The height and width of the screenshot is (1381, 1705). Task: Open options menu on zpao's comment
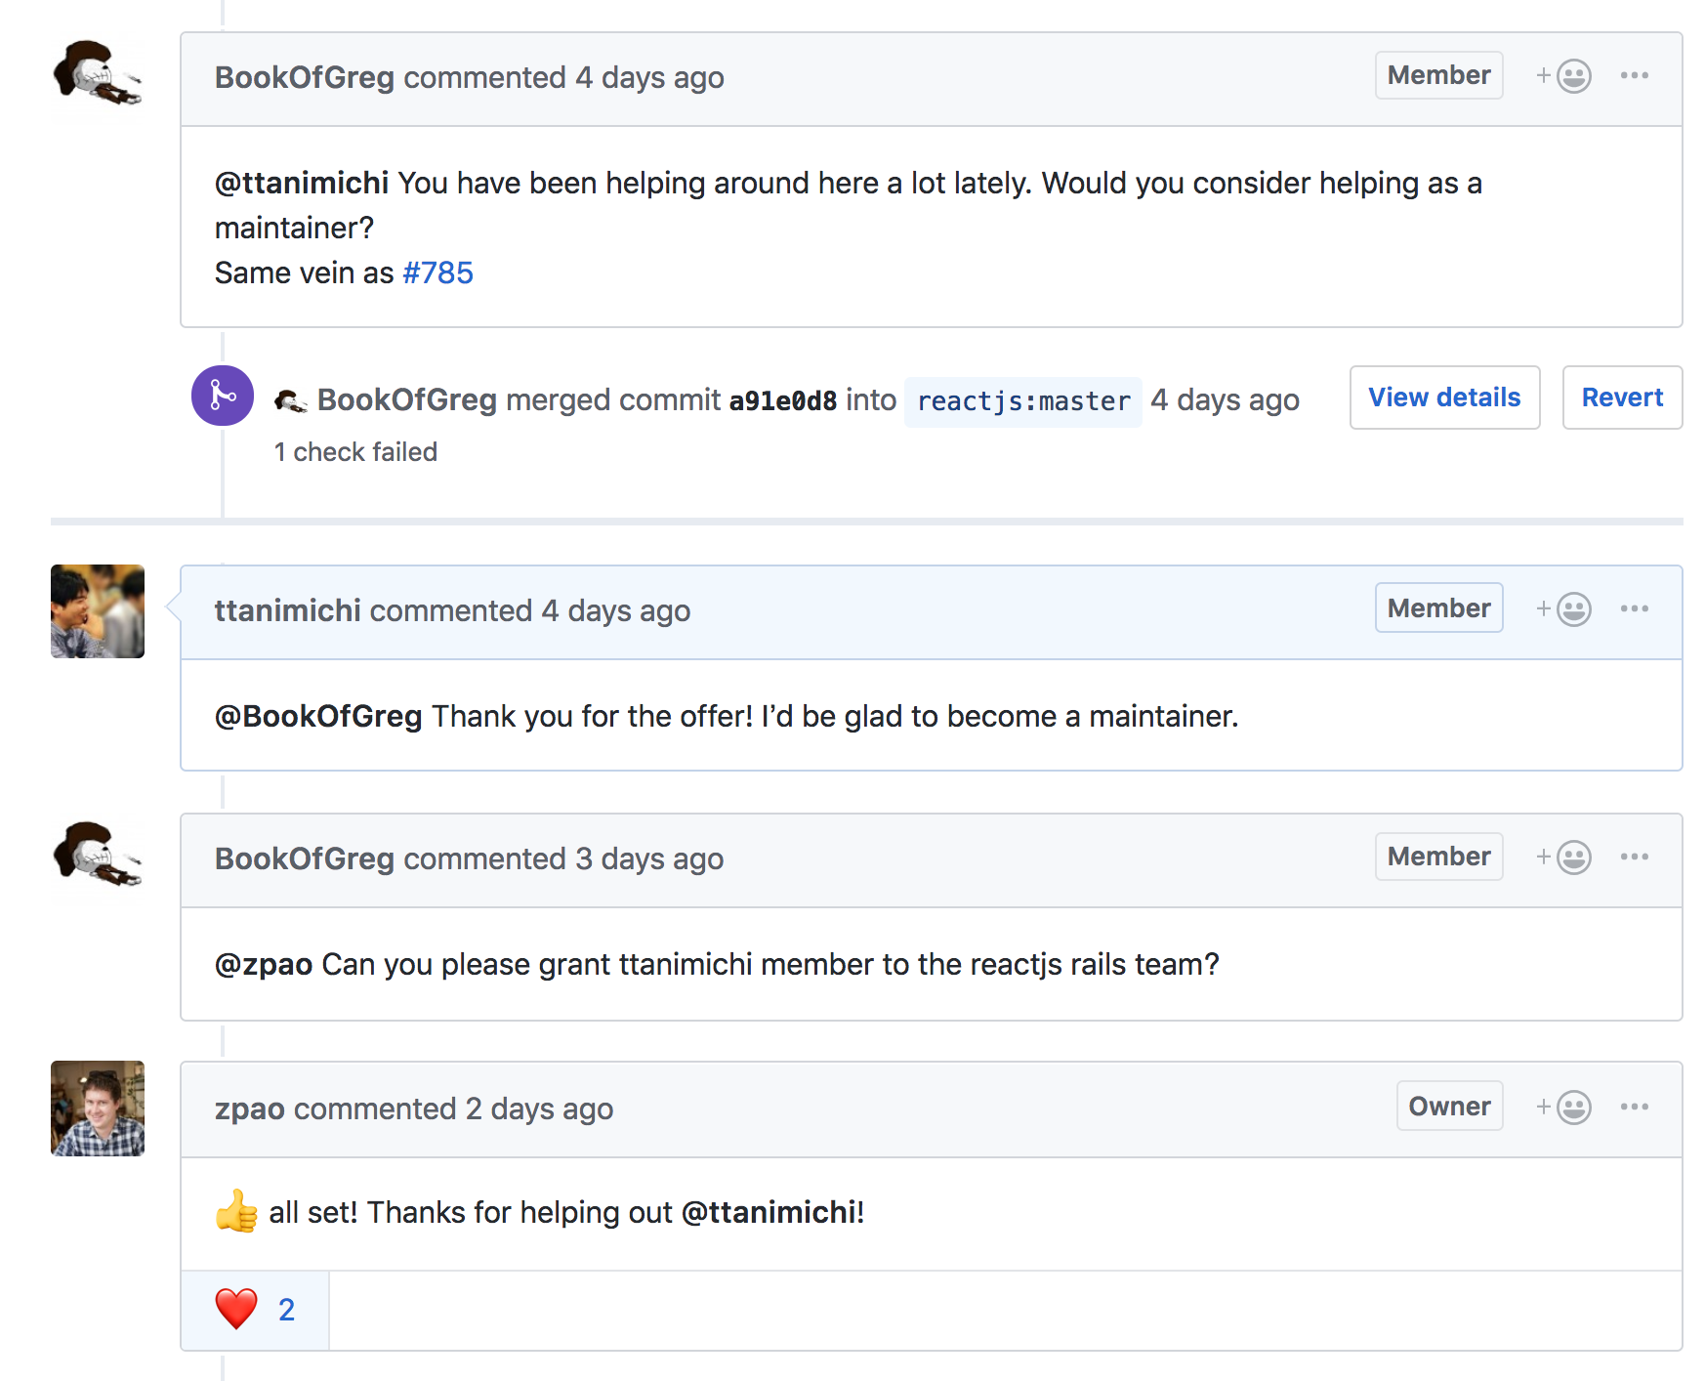[x=1634, y=1108]
